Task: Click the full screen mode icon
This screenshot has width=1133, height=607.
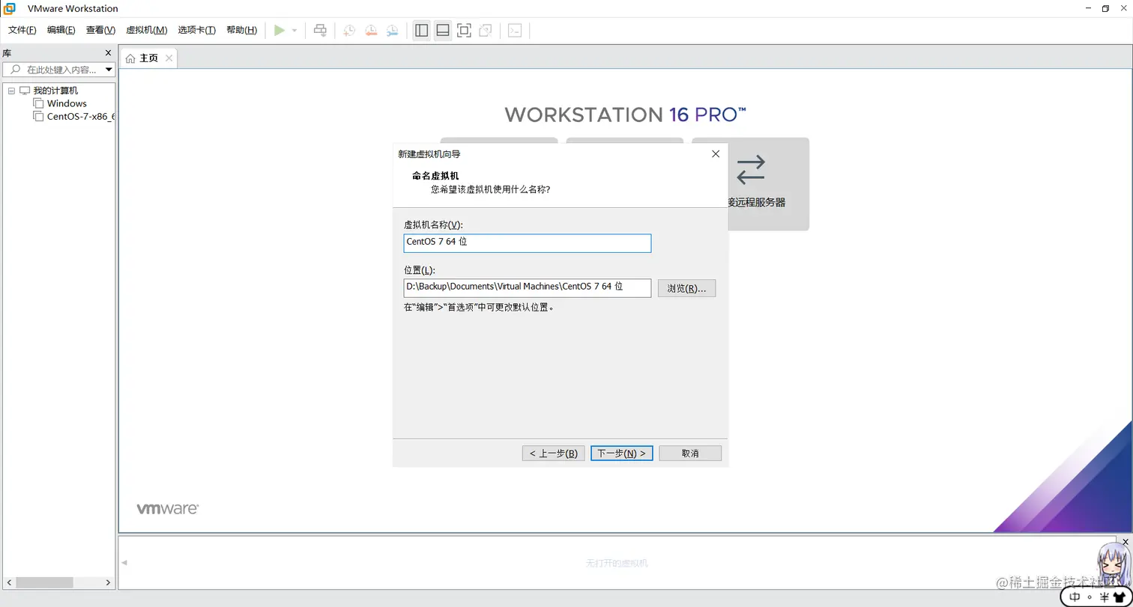Action: 464,31
